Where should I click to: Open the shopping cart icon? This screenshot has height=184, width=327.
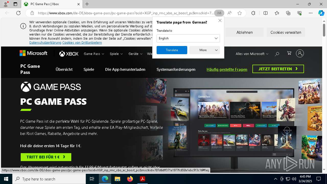pyautogui.click(x=289, y=53)
